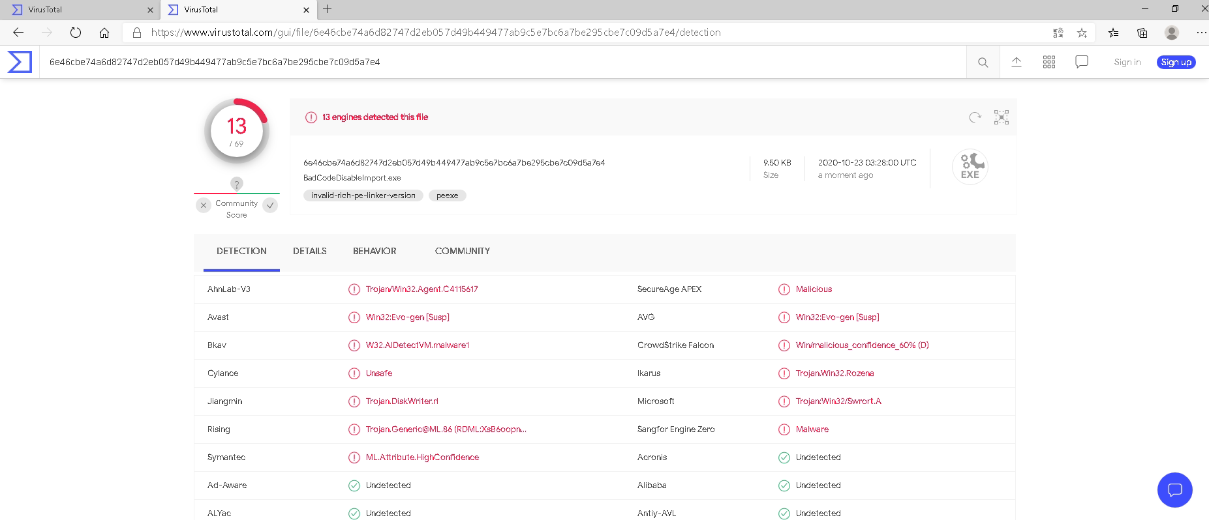The width and height of the screenshot is (1209, 520).
Task: Click the Trojan/Win32.Agent.C4115617 detection result
Action: coord(421,289)
